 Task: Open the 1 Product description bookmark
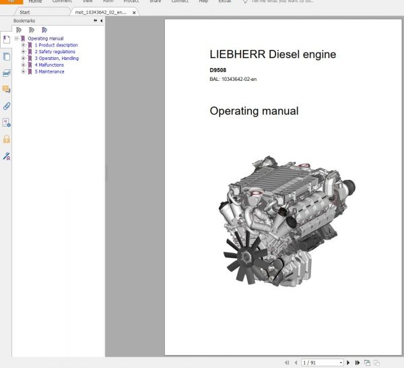coord(56,45)
